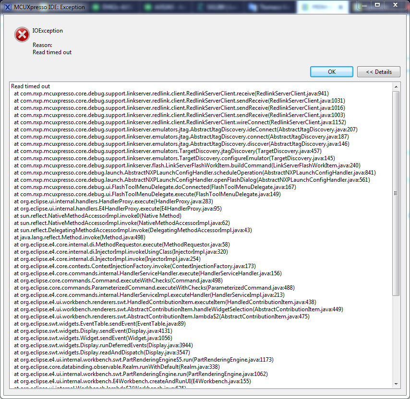Click LinkServerFlashWorkItem.buildCommand trace line
410x399 pixels.
(x=187, y=165)
